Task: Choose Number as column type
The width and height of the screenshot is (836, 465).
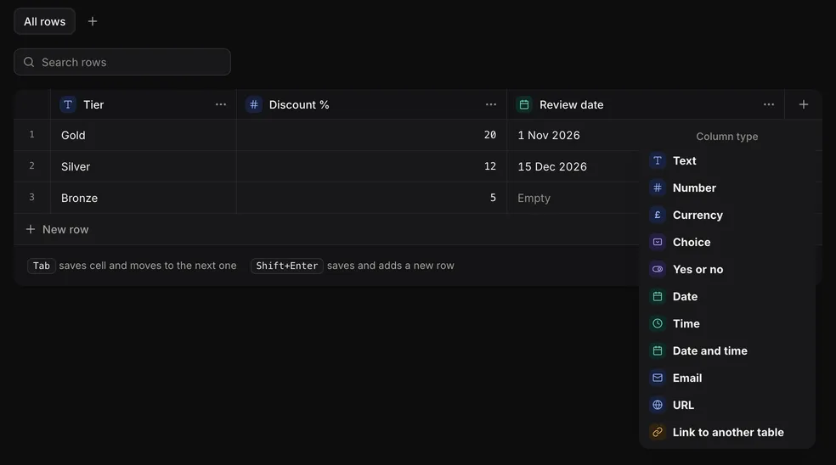Action: 726,188
